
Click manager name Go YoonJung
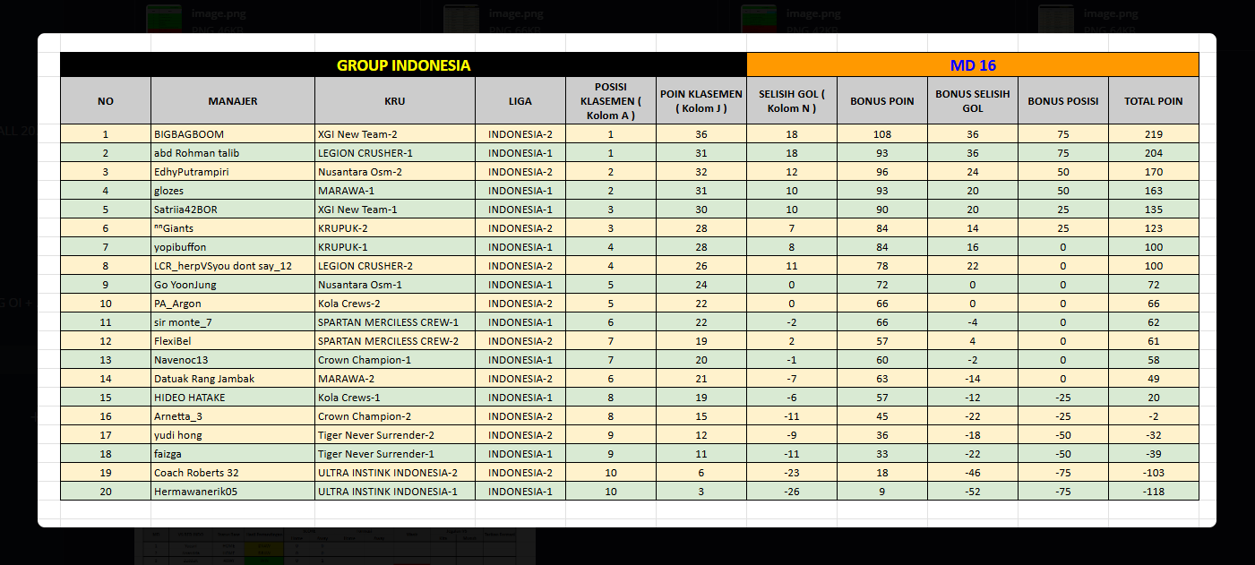tap(185, 285)
